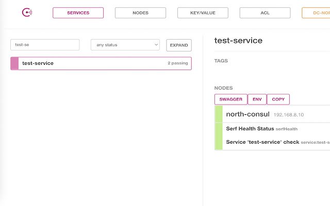Open the Services tab
Screen dimensions: 330x206
point(78,13)
